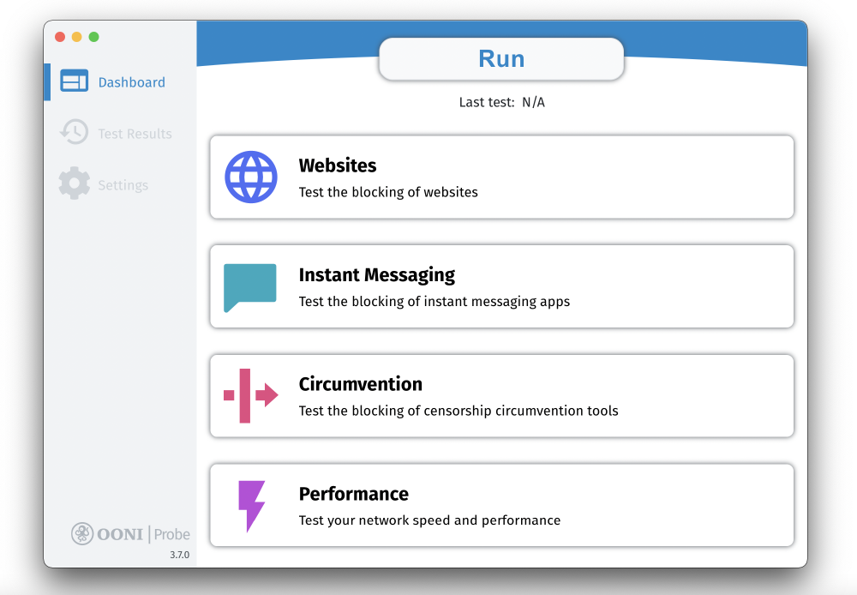Click the green maximize window button

(94, 37)
